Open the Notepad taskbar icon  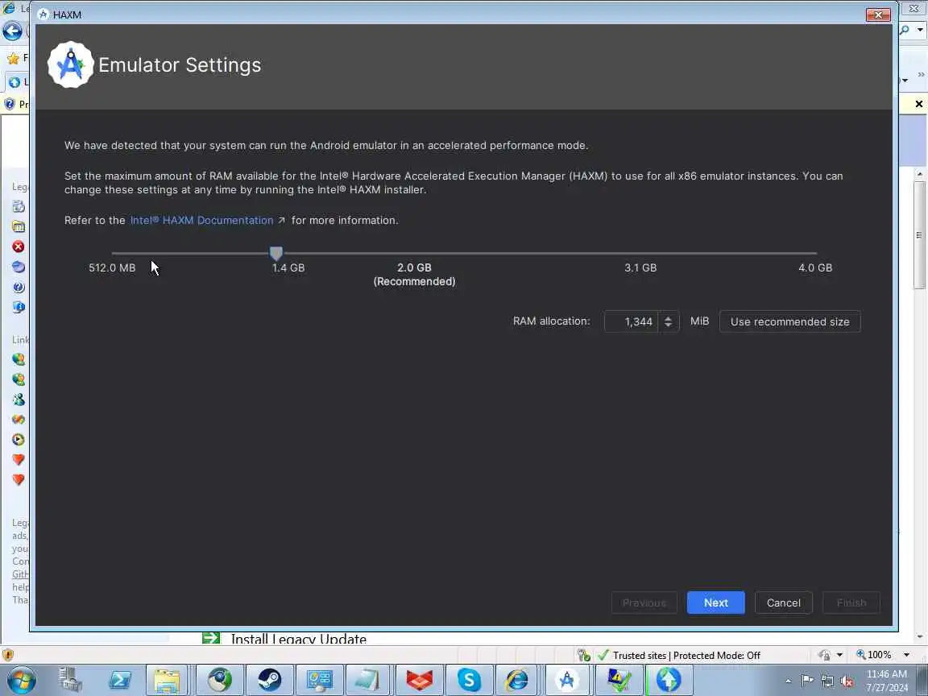point(367,680)
